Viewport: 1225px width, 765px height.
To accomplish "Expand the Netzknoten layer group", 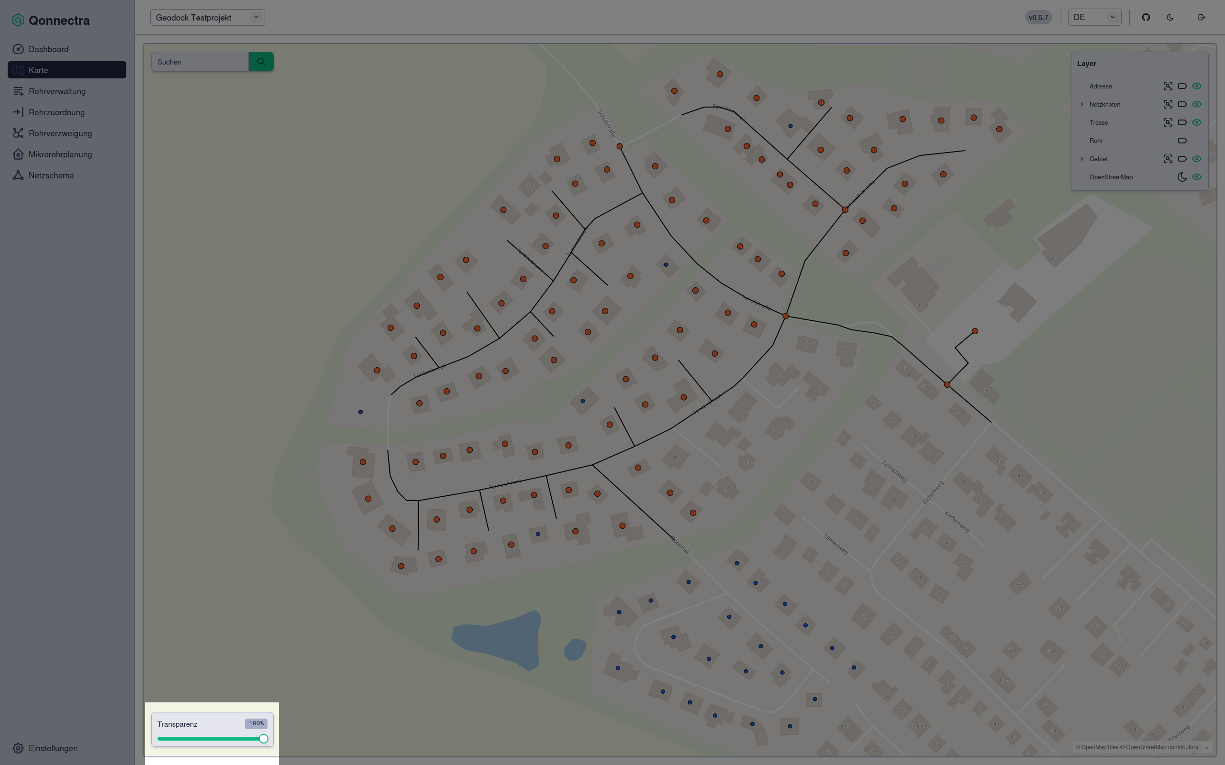I will [1082, 104].
